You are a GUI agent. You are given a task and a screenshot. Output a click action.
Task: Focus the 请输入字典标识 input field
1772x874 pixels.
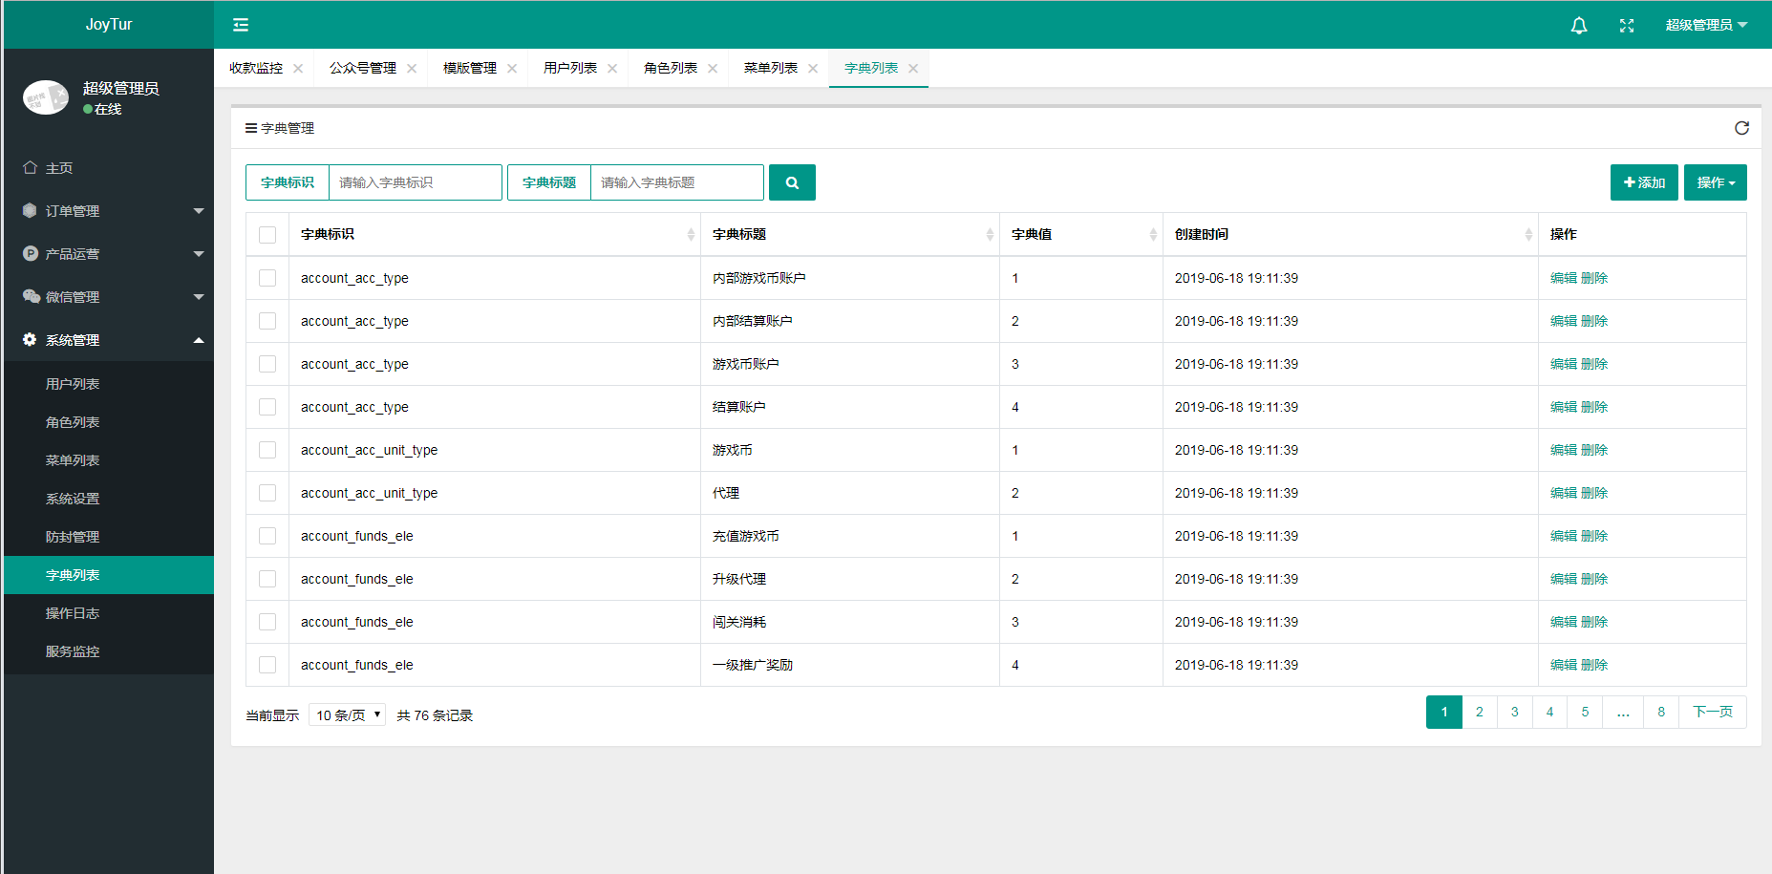[x=416, y=182]
